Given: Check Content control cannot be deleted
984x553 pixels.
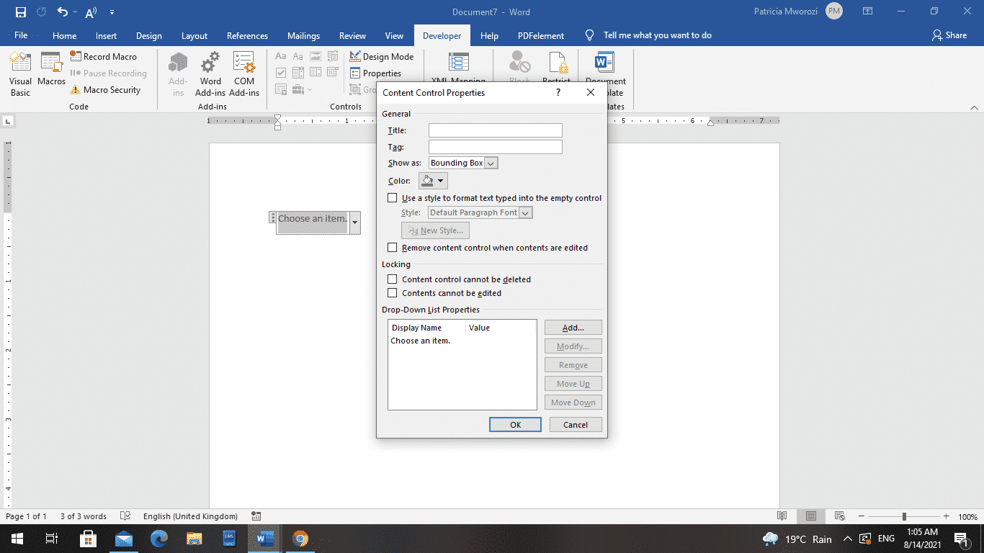Looking at the screenshot, I should [x=393, y=279].
